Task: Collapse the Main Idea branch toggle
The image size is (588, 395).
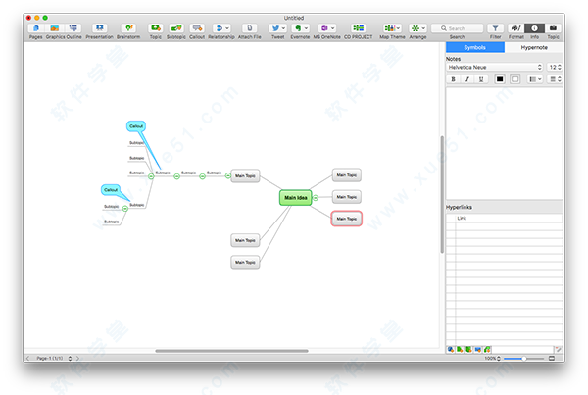Action: point(316,198)
